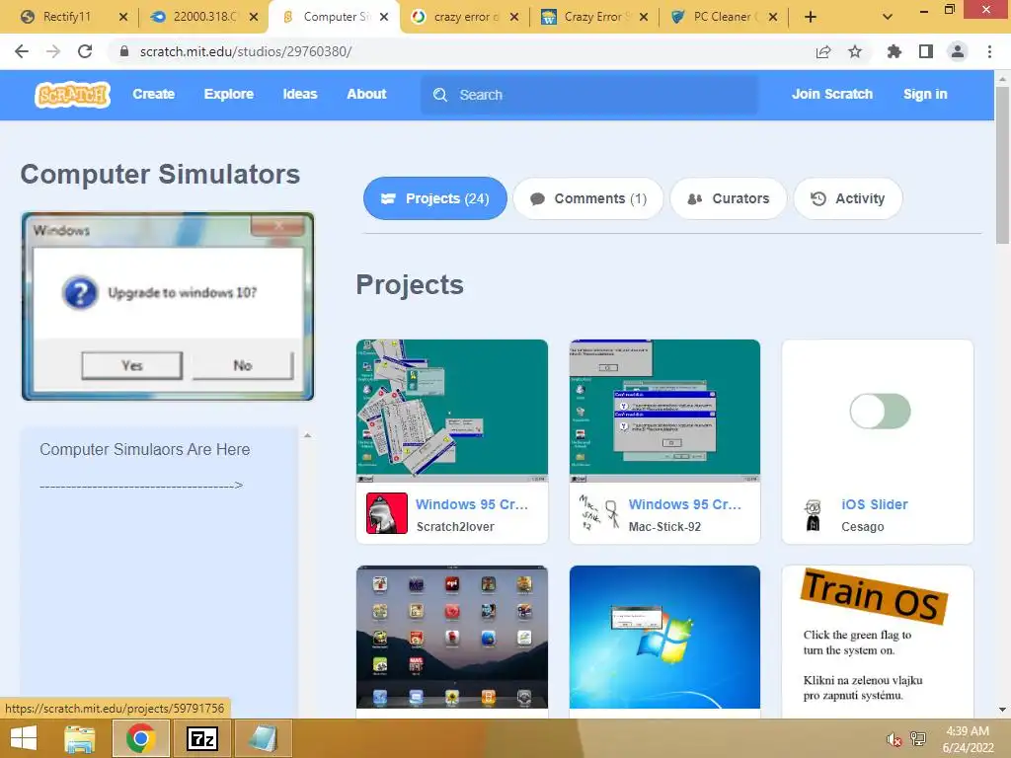
Task: Select the Curators tab
Action: point(729,198)
